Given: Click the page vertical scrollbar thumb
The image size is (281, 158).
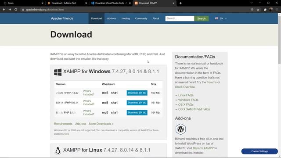Looking at the screenshot, I should (279, 39).
